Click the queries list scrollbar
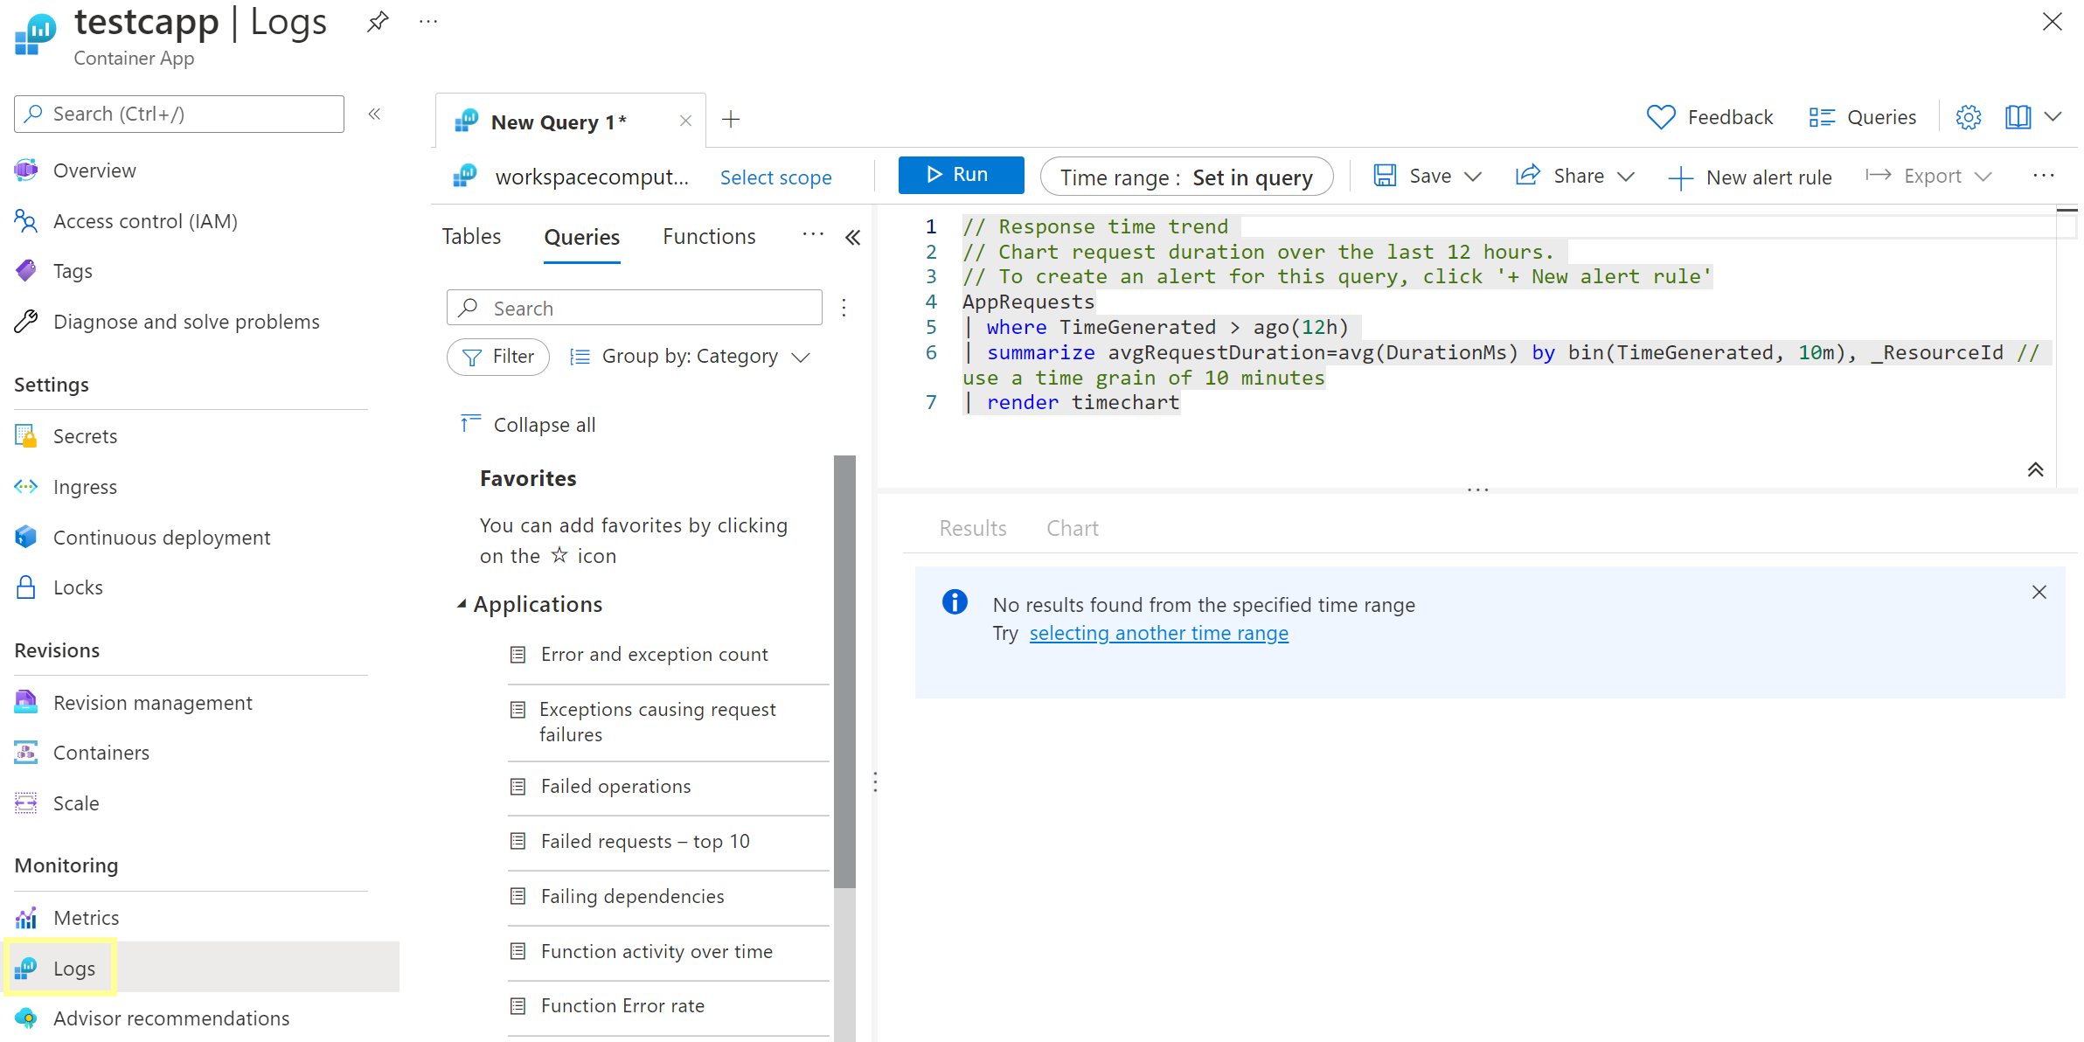 (x=844, y=671)
